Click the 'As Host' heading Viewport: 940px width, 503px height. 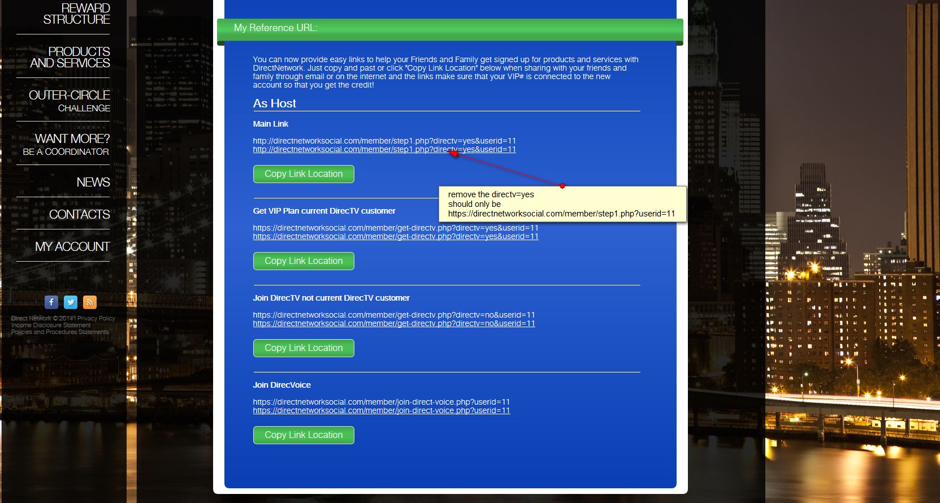[x=275, y=103]
